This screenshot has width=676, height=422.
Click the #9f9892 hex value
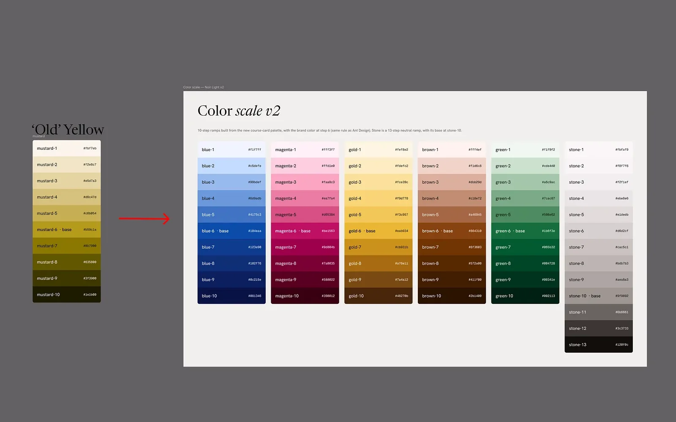pos(622,296)
